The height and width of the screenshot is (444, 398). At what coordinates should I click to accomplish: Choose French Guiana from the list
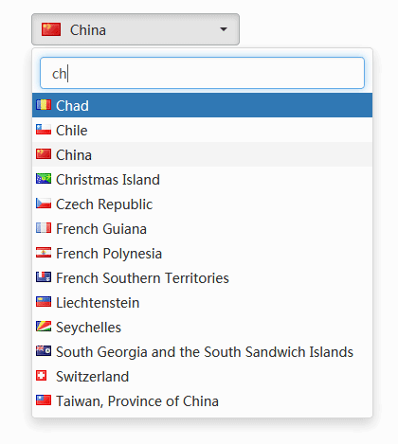202,228
